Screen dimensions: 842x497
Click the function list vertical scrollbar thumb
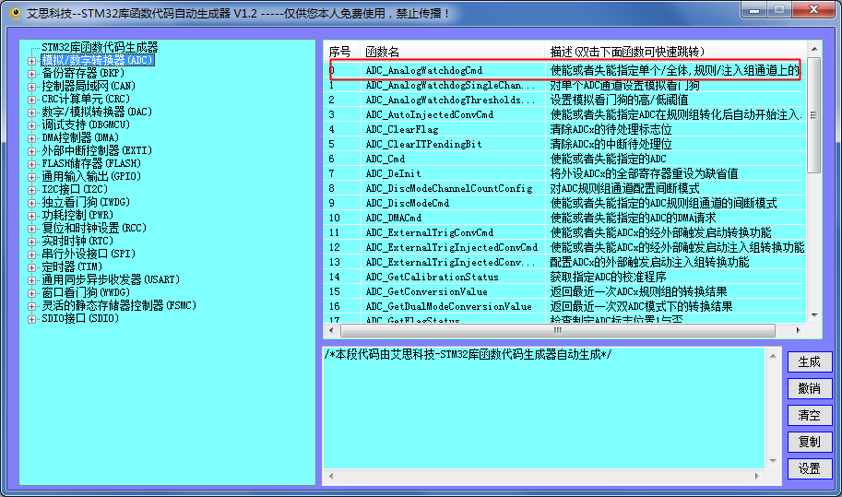click(814, 115)
